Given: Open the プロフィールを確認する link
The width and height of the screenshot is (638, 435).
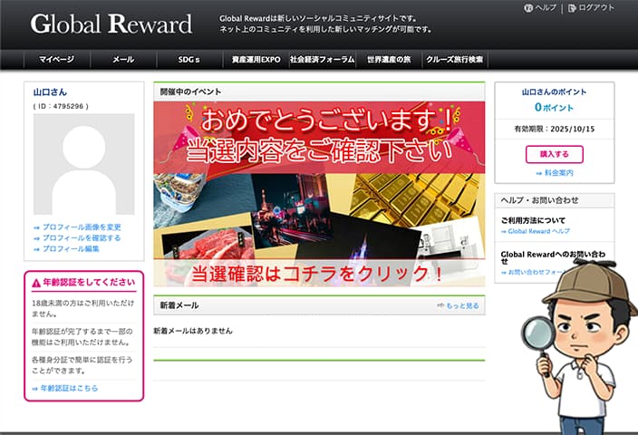Looking at the screenshot, I should click(82, 238).
